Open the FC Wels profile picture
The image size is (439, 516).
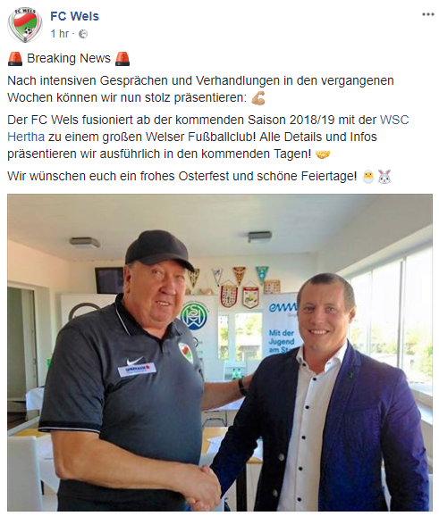click(25, 25)
